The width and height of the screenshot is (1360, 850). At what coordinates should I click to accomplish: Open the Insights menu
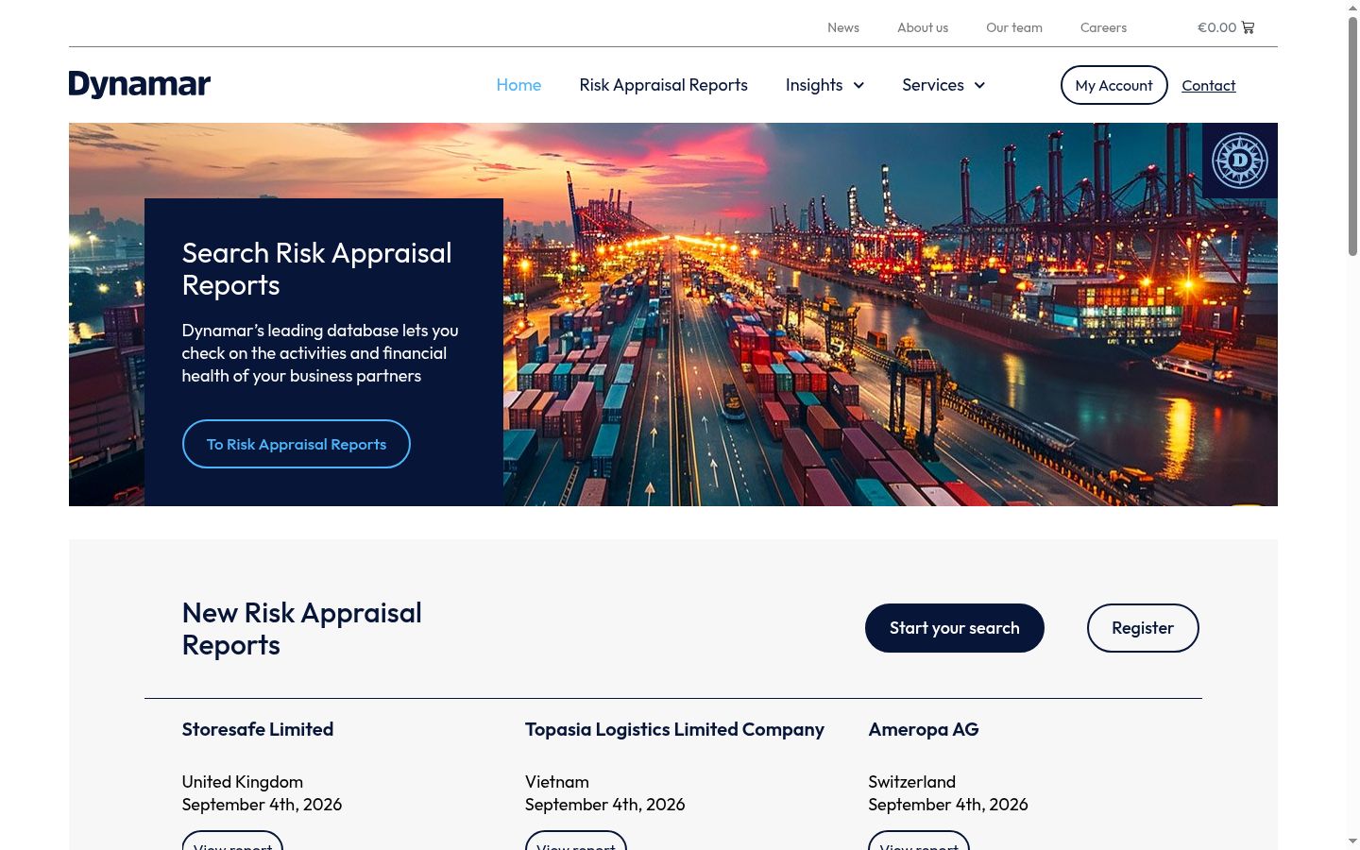pyautogui.click(x=814, y=85)
